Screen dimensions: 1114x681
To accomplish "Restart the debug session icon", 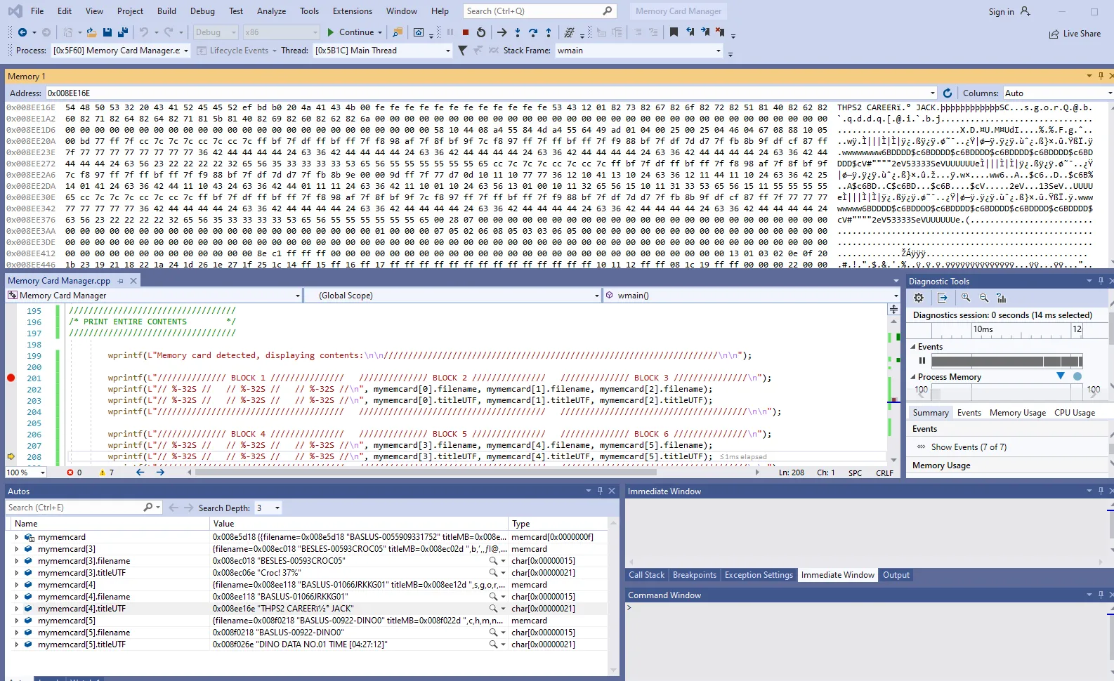I will 481,32.
